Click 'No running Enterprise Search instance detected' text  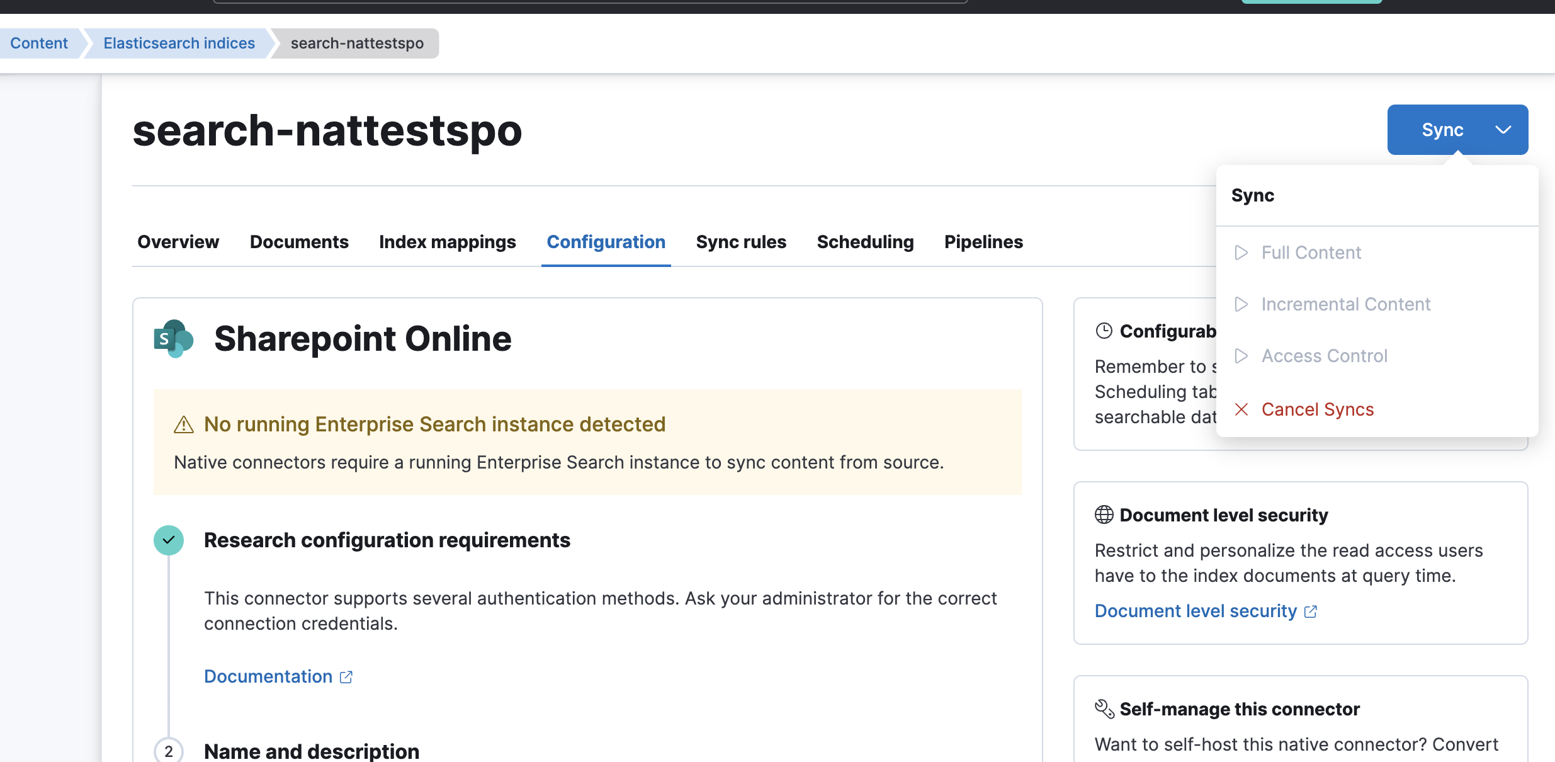(x=434, y=424)
